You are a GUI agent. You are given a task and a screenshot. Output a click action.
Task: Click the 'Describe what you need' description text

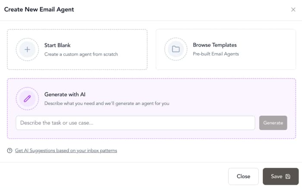[107, 104]
